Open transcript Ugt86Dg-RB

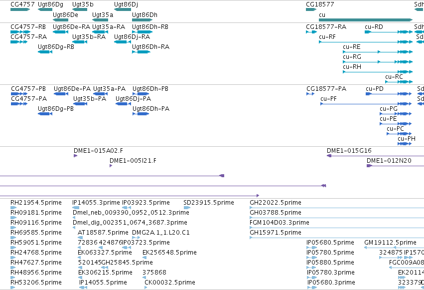click(x=56, y=47)
